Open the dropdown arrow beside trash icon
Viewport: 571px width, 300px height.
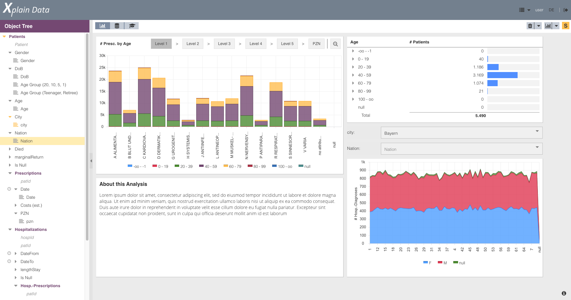[539, 26]
